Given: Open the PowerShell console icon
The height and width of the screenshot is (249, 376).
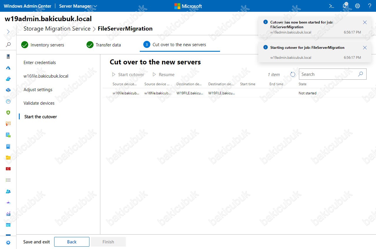Looking at the screenshot, I should 331,6.
